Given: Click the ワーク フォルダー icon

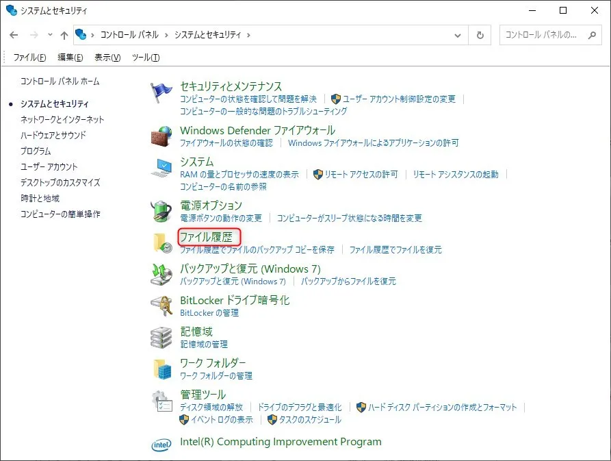Looking at the screenshot, I should 161,369.
